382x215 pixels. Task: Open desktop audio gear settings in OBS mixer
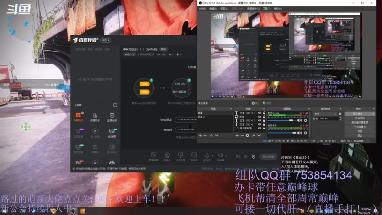pos(305,133)
